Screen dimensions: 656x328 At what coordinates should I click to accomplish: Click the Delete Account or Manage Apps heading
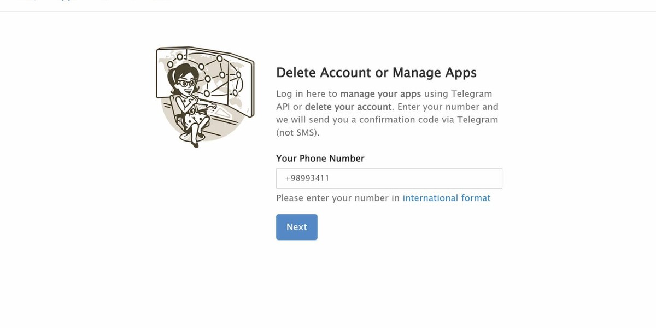pyautogui.click(x=376, y=73)
